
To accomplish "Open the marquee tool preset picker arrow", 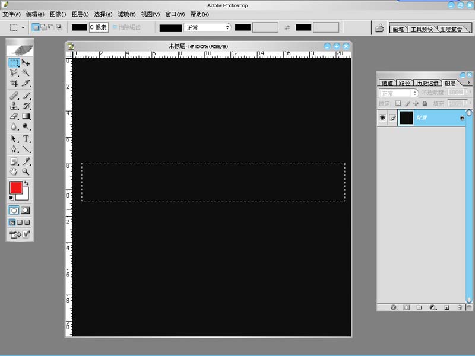I will coord(23,27).
